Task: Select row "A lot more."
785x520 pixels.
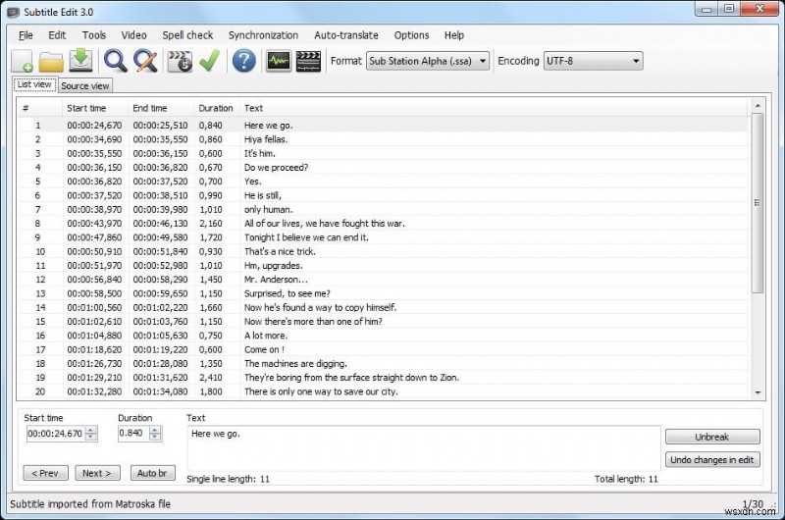Action: pyautogui.click(x=383, y=336)
